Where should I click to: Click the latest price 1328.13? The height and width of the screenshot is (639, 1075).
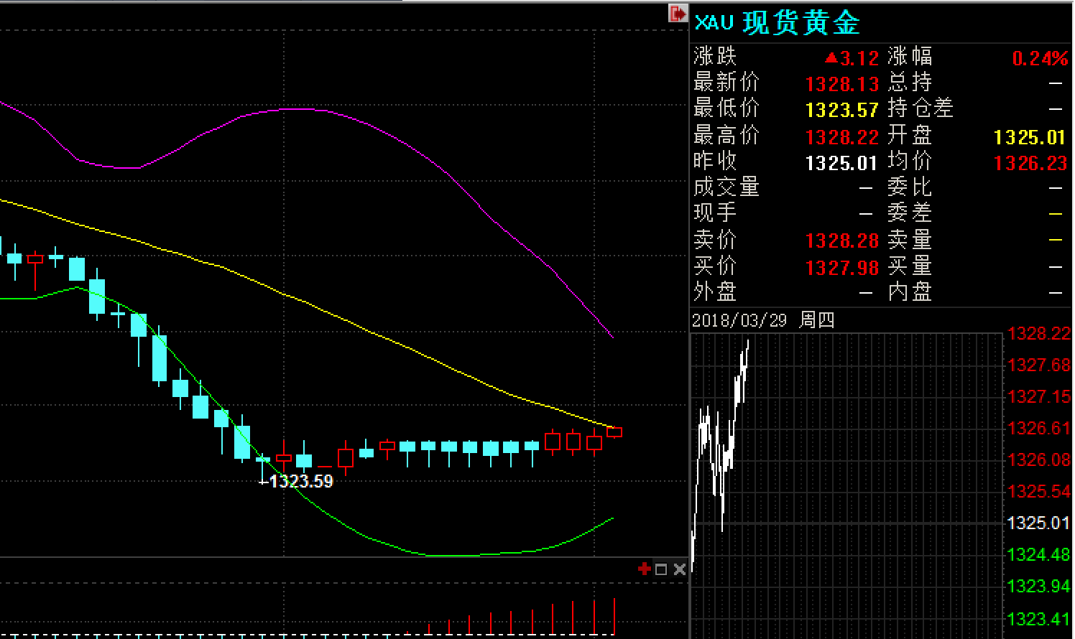[x=842, y=85]
